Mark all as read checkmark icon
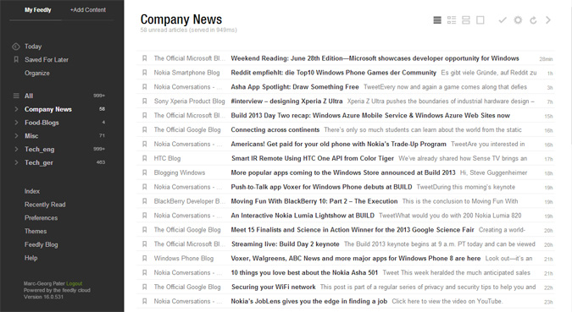The width and height of the screenshot is (572, 312). click(503, 20)
